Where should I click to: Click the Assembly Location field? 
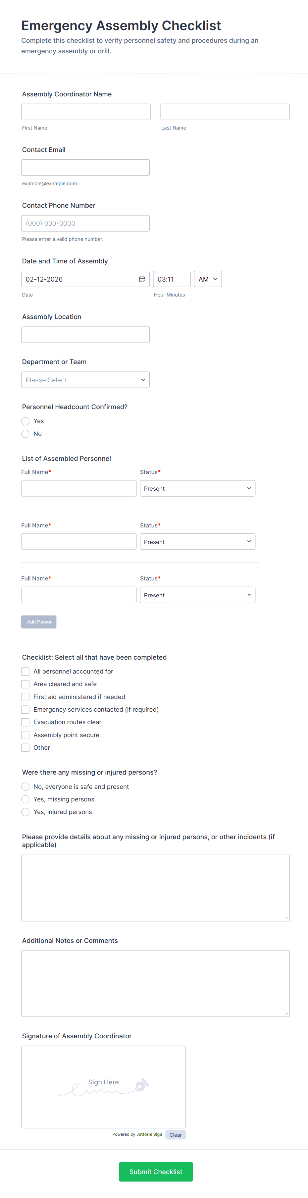(x=85, y=335)
